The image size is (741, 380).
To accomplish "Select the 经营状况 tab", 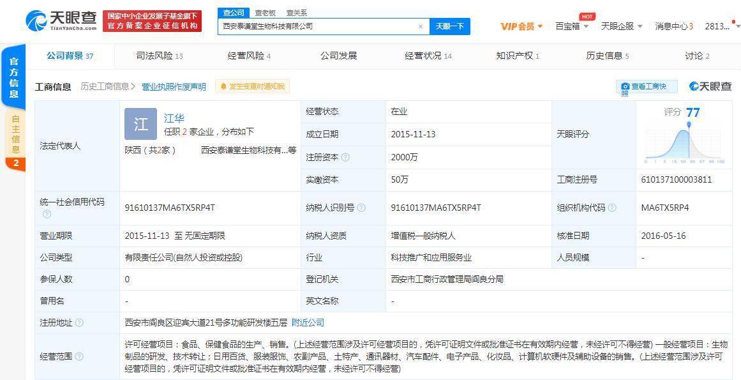I will [428, 56].
